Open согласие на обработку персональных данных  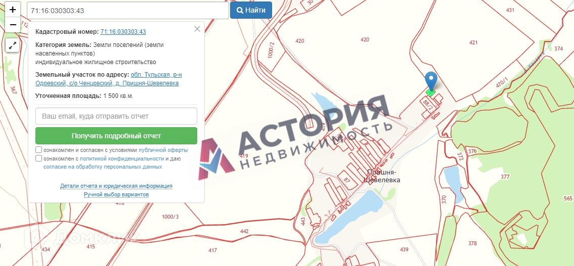coord(103,167)
